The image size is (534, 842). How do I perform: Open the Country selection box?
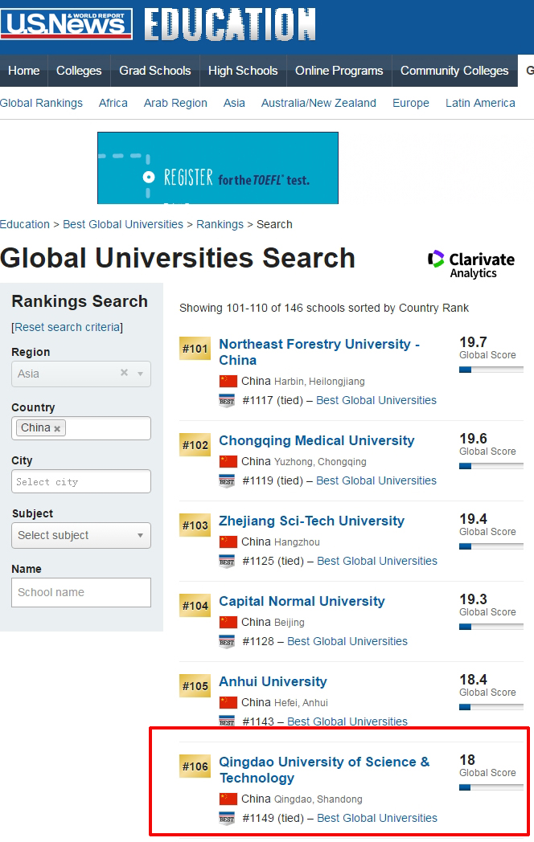(x=109, y=428)
